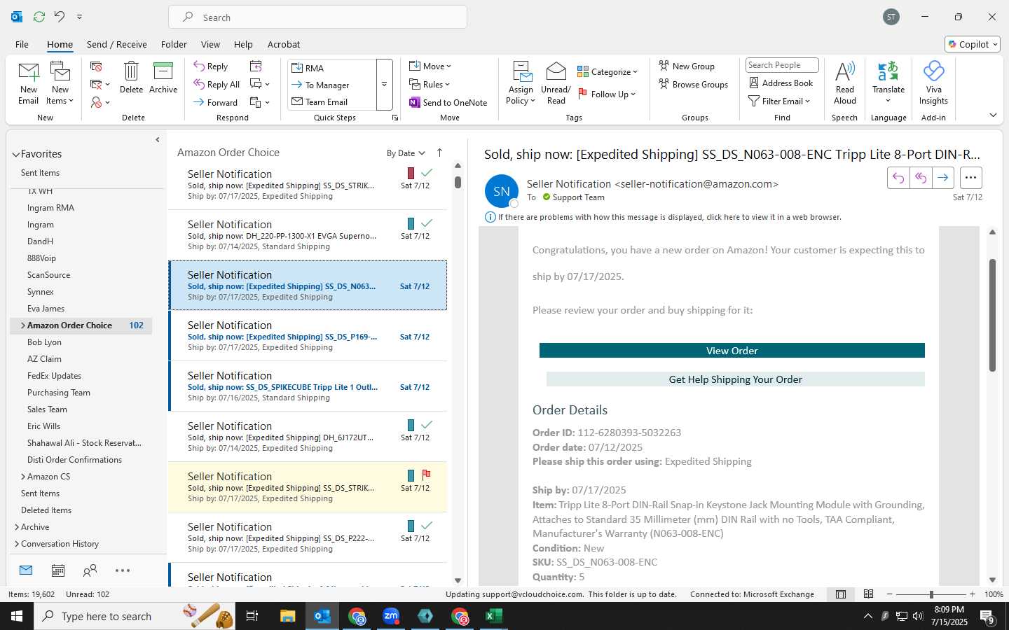Open Rules dropdown
The width and height of the screenshot is (1009, 630).
click(430, 84)
